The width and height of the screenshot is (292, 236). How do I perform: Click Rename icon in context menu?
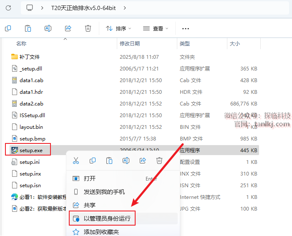click(x=126, y=161)
